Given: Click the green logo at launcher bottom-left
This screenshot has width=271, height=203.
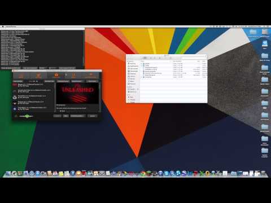Looking at the screenshot, I should (27, 116).
